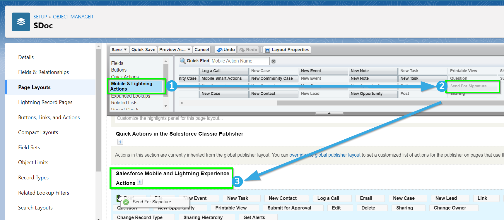The width and height of the screenshot is (504, 220).
Task: Click the palette category list down arrow
Action: tap(166, 106)
